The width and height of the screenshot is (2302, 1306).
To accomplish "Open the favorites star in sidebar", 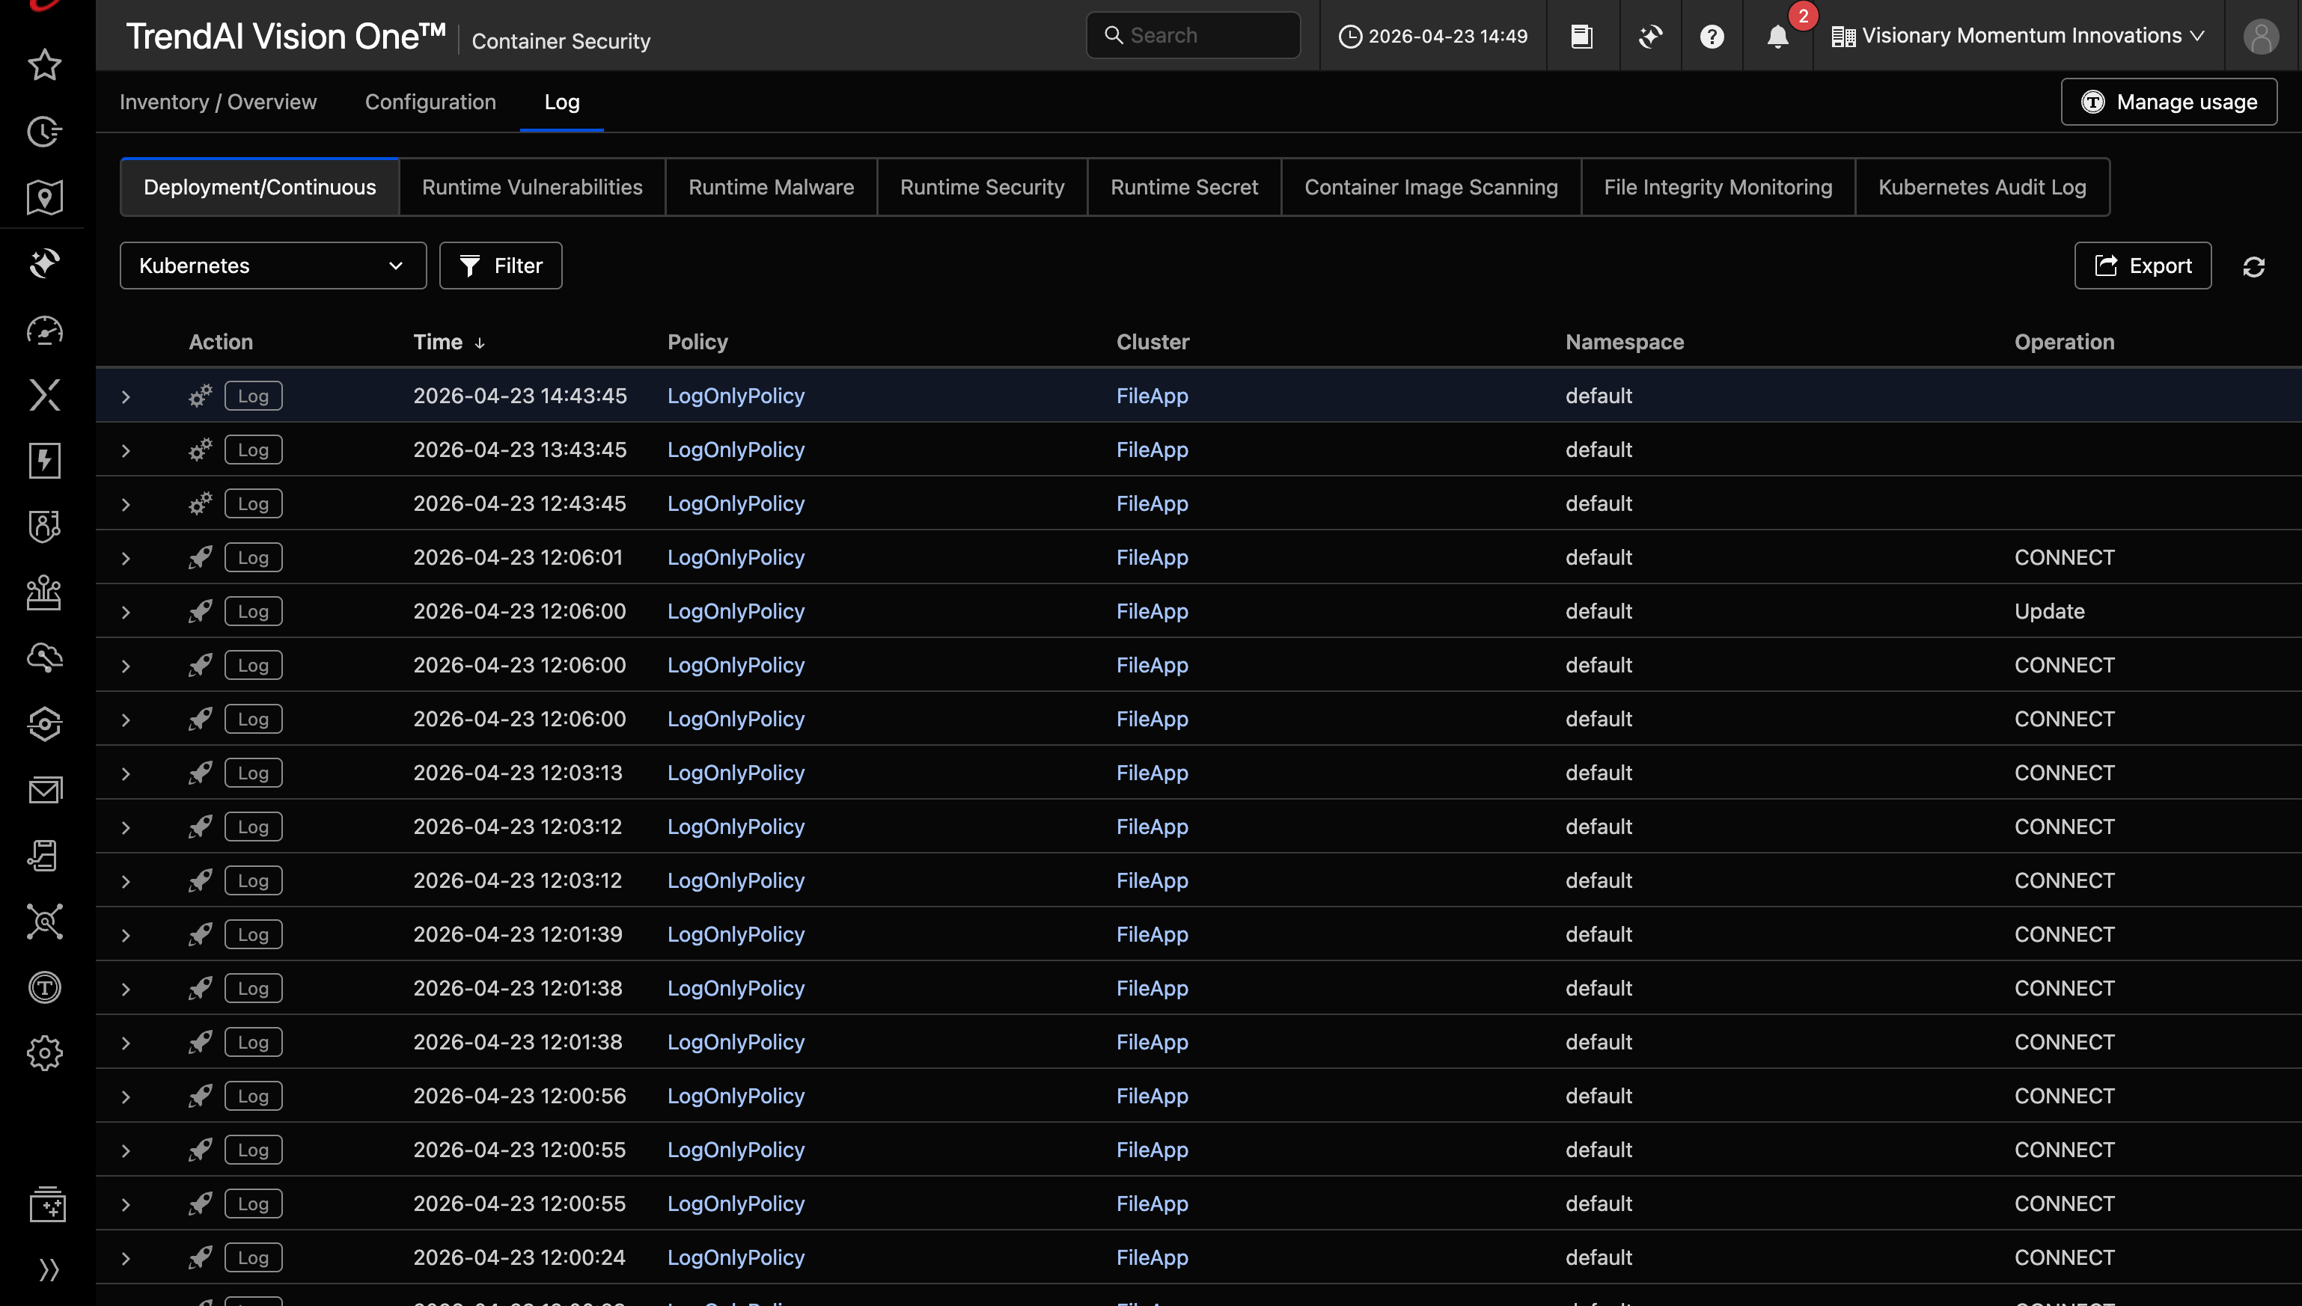I will 44,64.
